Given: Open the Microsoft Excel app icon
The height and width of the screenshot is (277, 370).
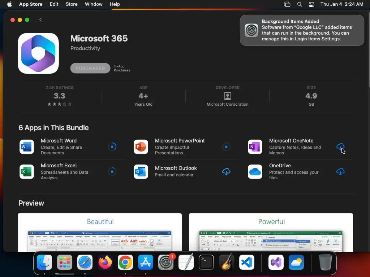Looking at the screenshot, I should (x=26, y=172).
